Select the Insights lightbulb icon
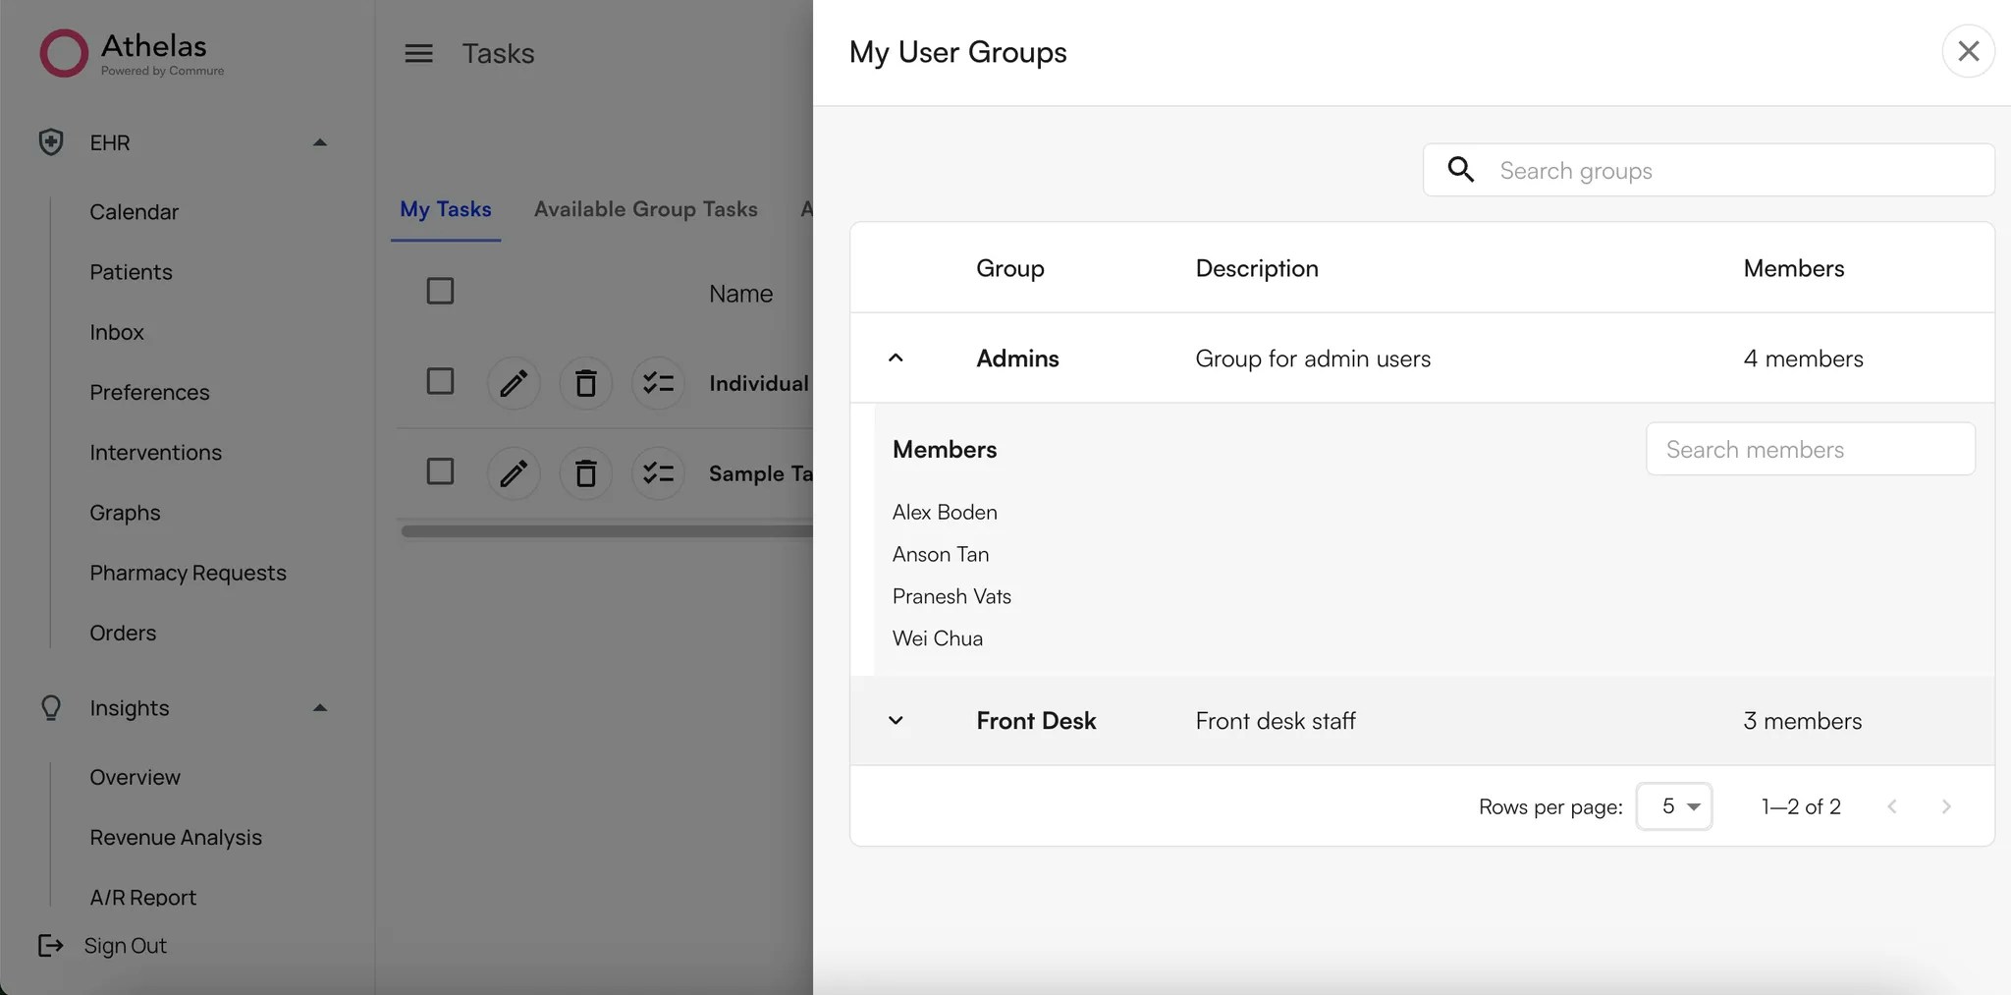Screen dimensions: 2011x995 pyautogui.click(x=50, y=707)
